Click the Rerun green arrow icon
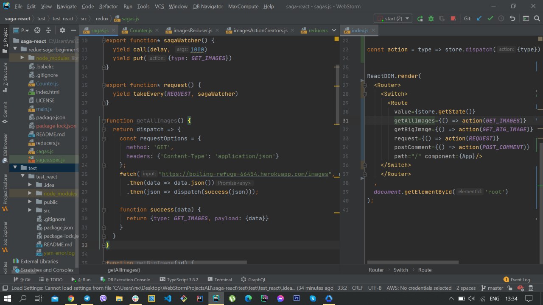The width and height of the screenshot is (543, 305). point(420,19)
